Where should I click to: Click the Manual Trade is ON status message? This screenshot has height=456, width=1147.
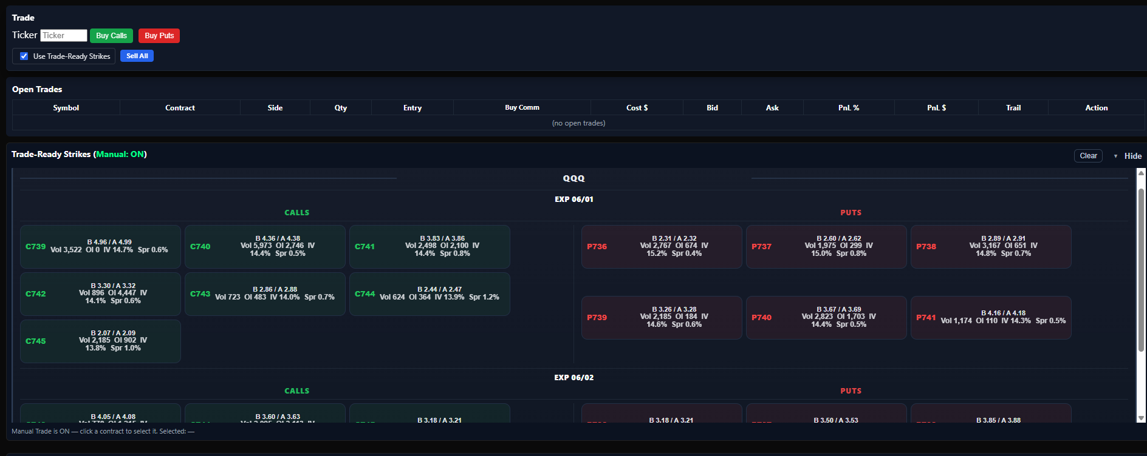[x=103, y=432]
